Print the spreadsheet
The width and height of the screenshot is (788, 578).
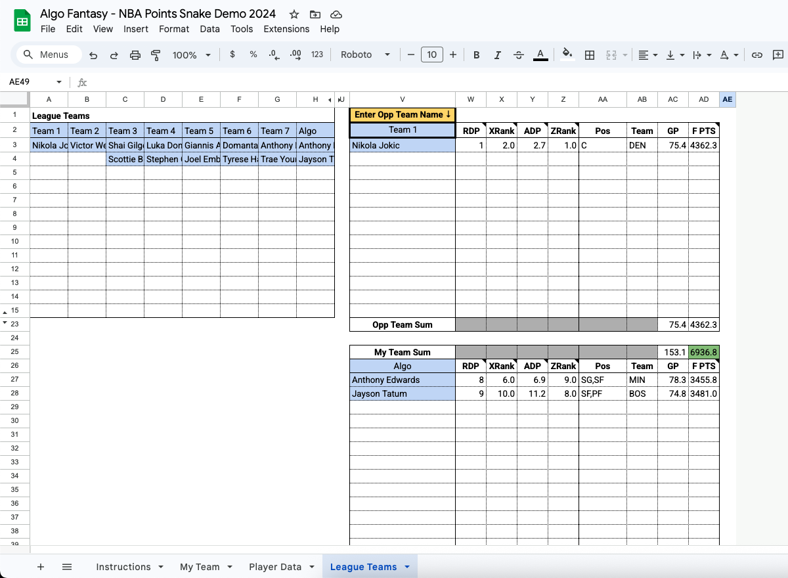click(x=135, y=55)
